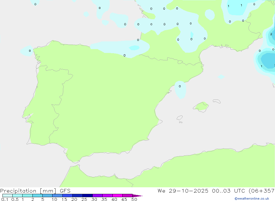Click Ibiza island outline on the map
Viewport: 275px width, 201px height.
pos(180,118)
